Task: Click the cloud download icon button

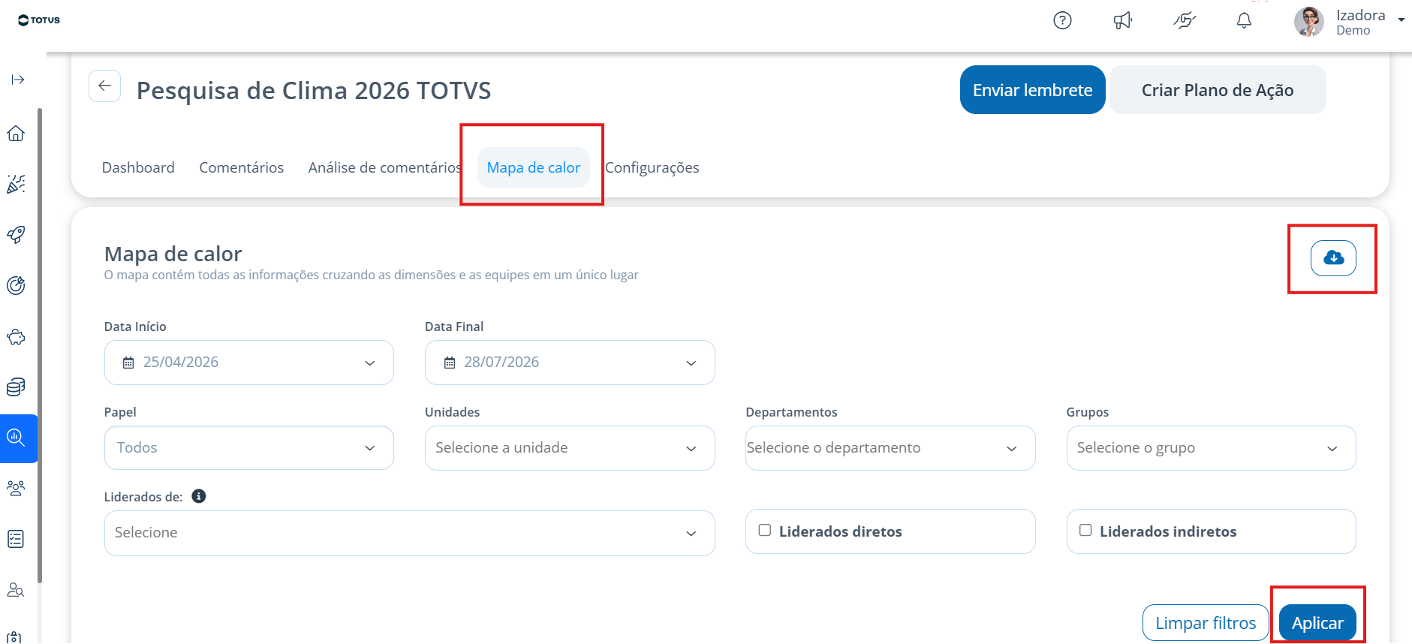Action: (x=1333, y=258)
